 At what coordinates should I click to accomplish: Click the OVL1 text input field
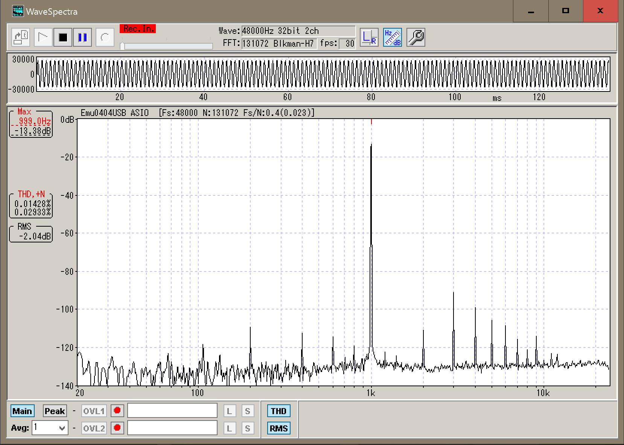172,411
